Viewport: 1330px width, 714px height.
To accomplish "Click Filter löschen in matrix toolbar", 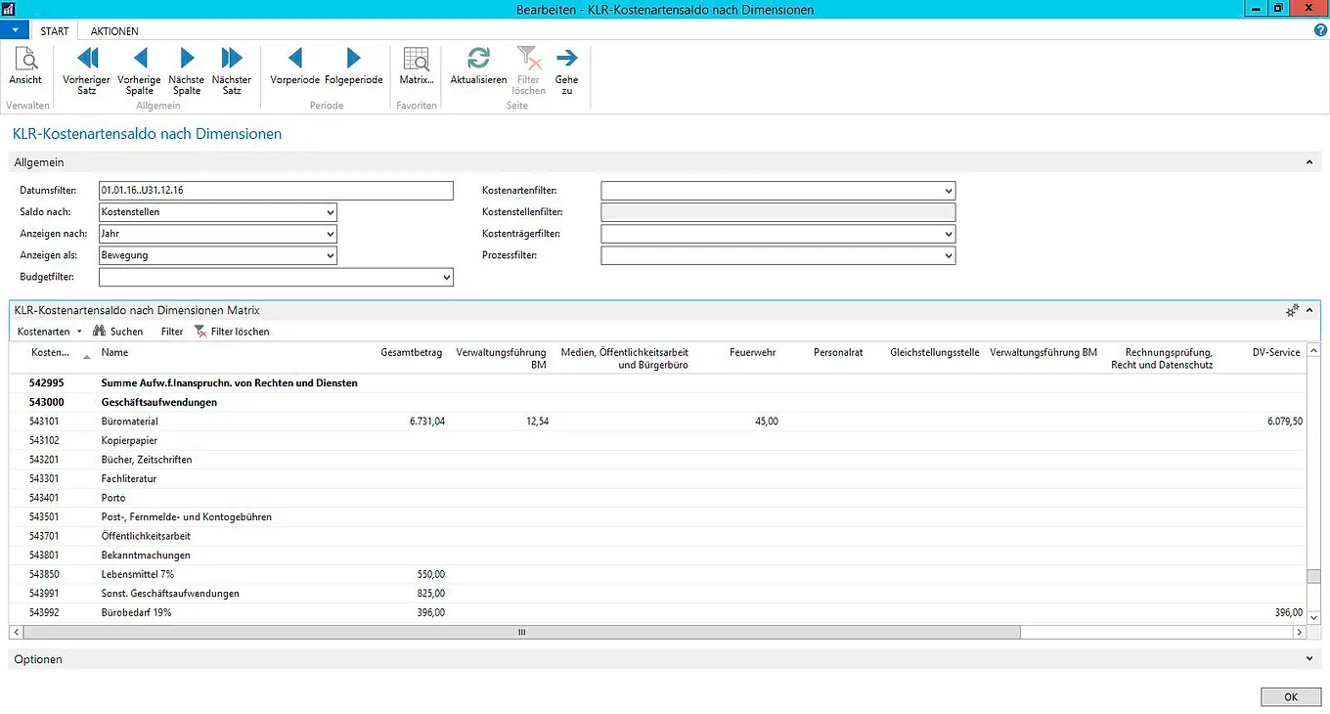I will [233, 332].
